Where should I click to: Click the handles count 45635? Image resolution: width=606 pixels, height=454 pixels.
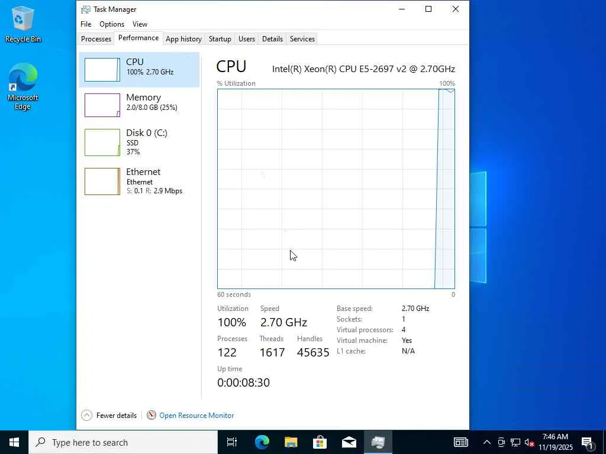click(x=313, y=352)
